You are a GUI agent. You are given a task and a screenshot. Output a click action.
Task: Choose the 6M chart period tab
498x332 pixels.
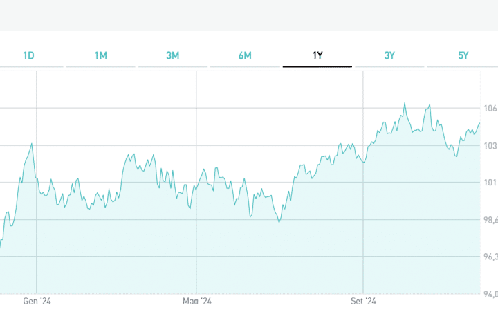click(245, 55)
